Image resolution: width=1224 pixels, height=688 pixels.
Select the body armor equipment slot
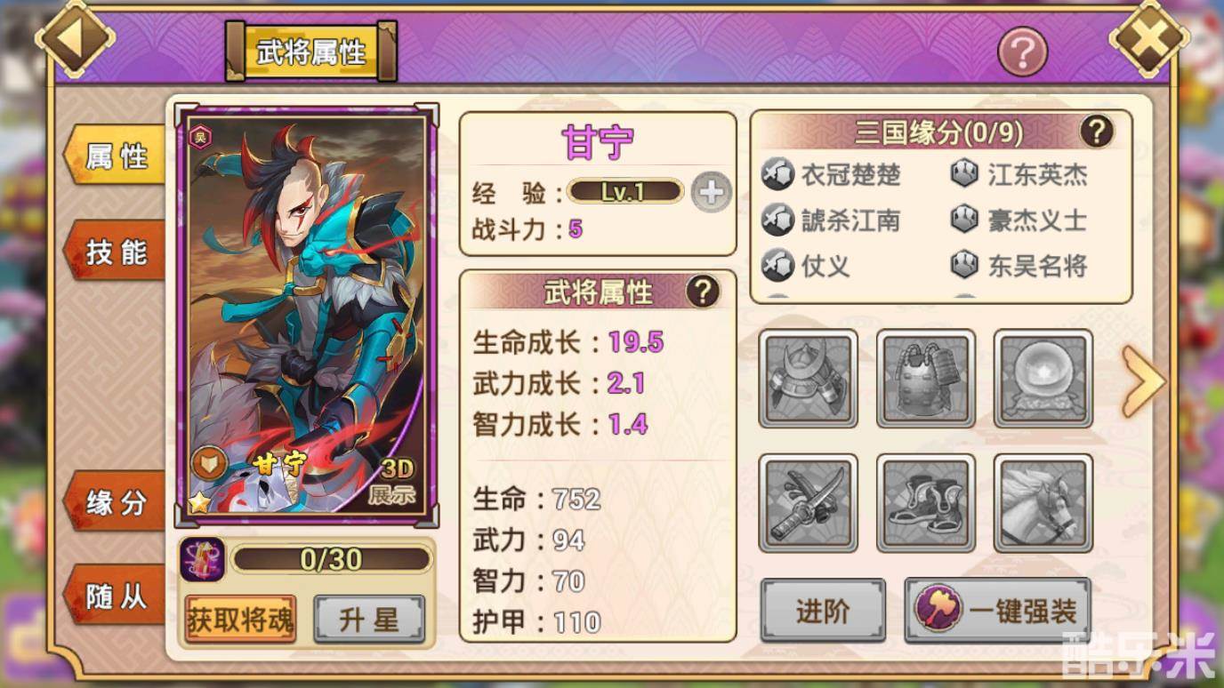[x=926, y=379]
